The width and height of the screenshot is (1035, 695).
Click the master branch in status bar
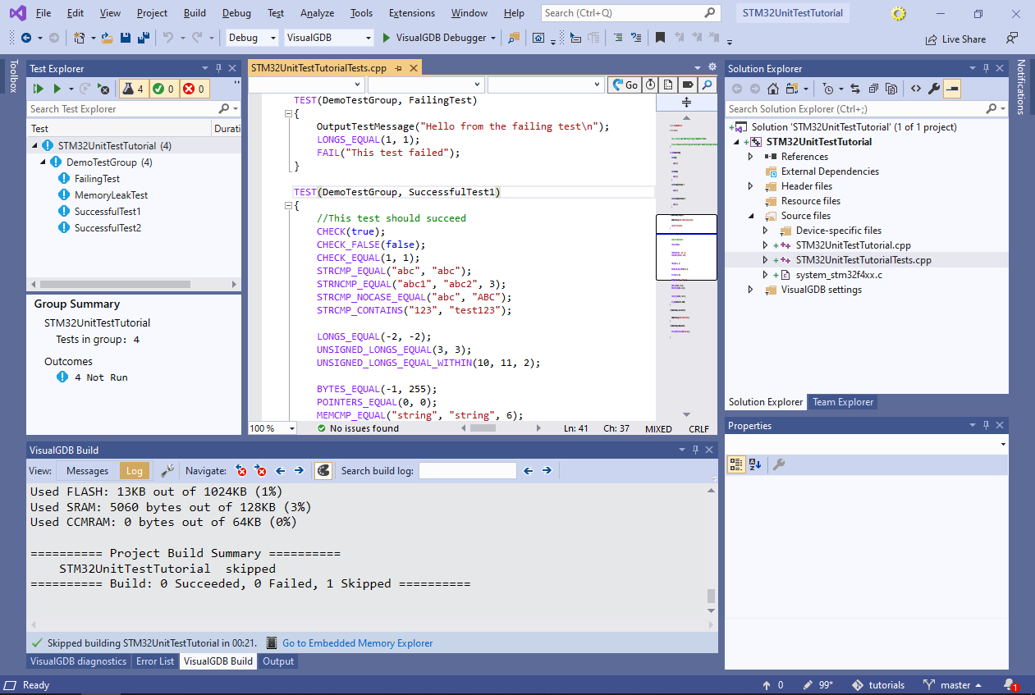pyautogui.click(x=953, y=685)
